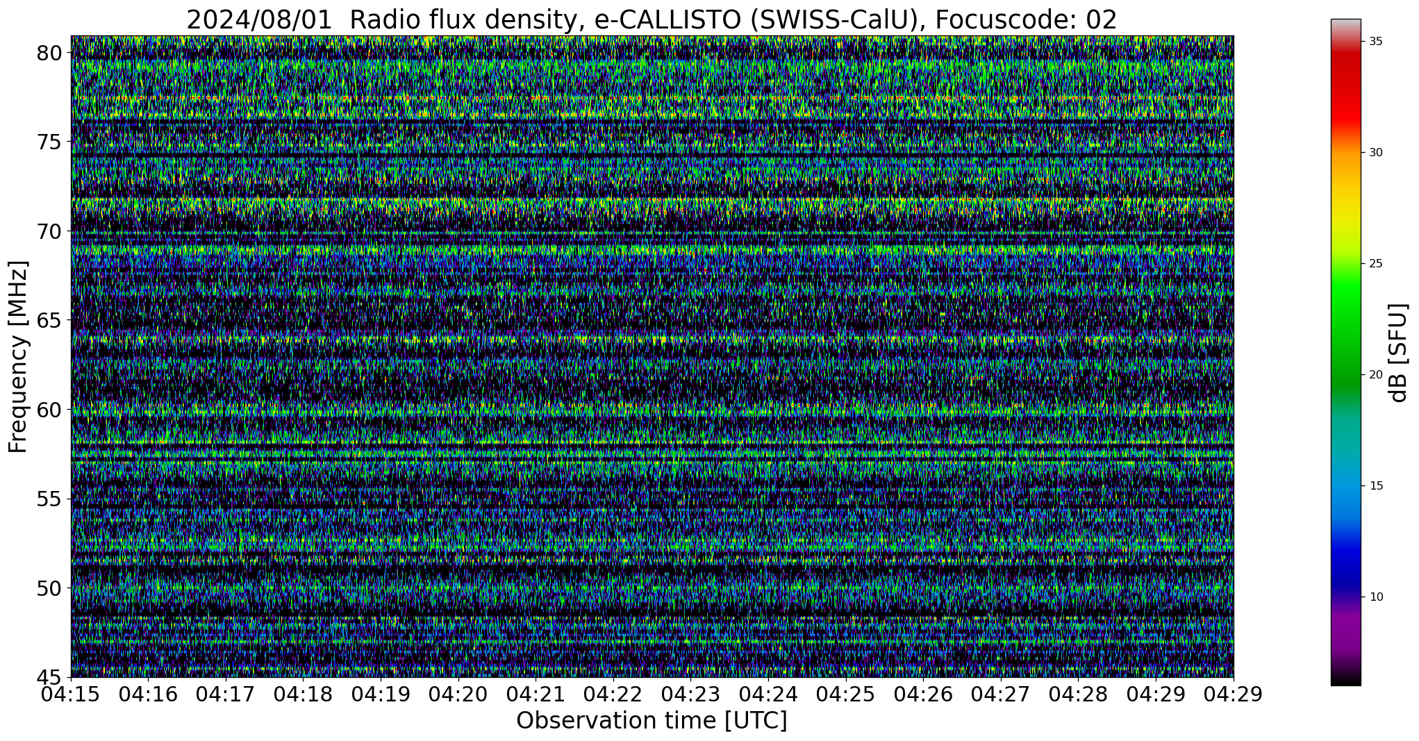Click the 04:24 time tick label
Image resolution: width=1419 pixels, height=741 pixels.
pyautogui.click(x=769, y=694)
